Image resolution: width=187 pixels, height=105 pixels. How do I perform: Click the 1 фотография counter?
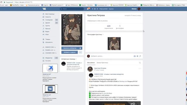pos(120,27)
